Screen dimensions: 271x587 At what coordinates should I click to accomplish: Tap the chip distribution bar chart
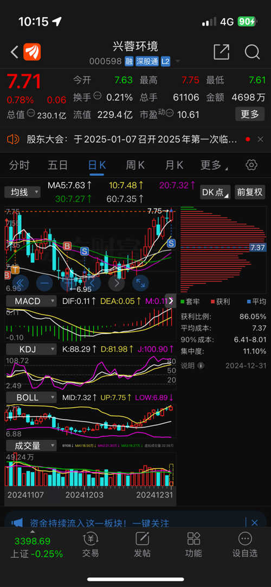click(x=223, y=250)
